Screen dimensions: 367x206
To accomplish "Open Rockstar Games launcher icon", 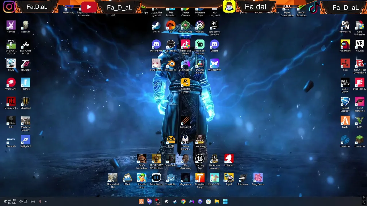I will [186, 86].
